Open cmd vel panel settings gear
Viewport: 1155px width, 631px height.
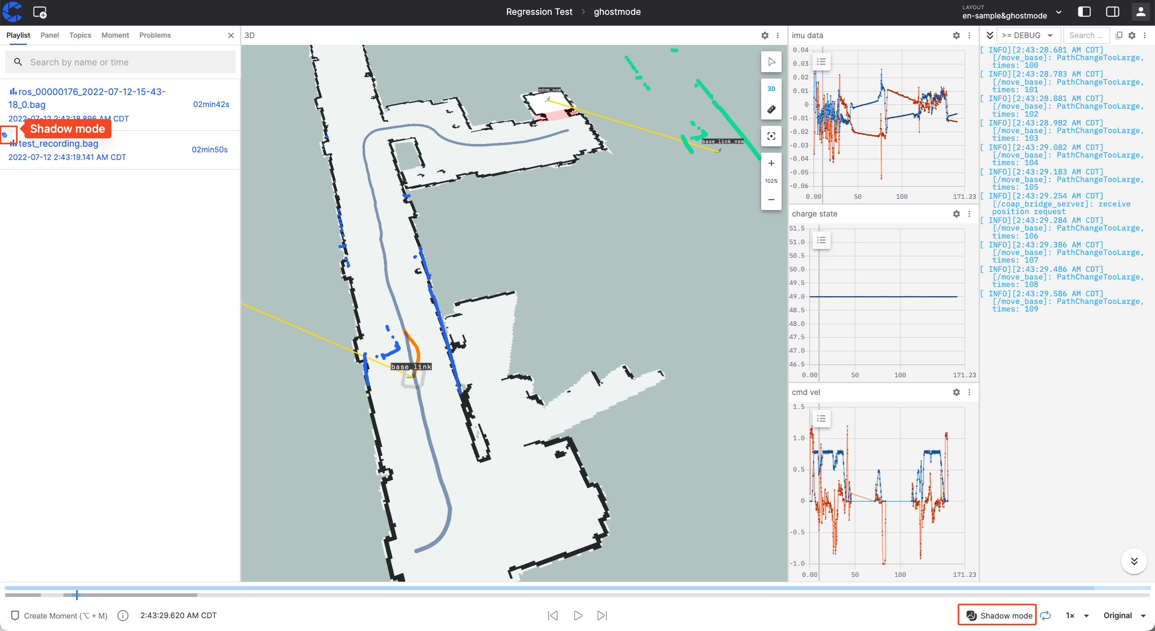click(x=956, y=392)
